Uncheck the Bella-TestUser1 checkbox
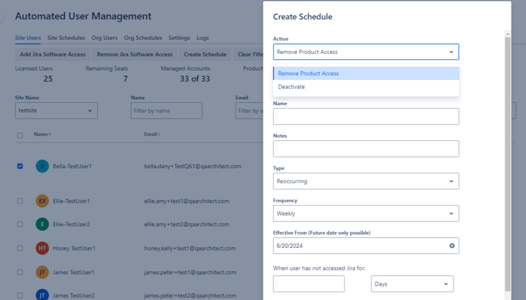This screenshot has width=526, height=300. coord(20,166)
